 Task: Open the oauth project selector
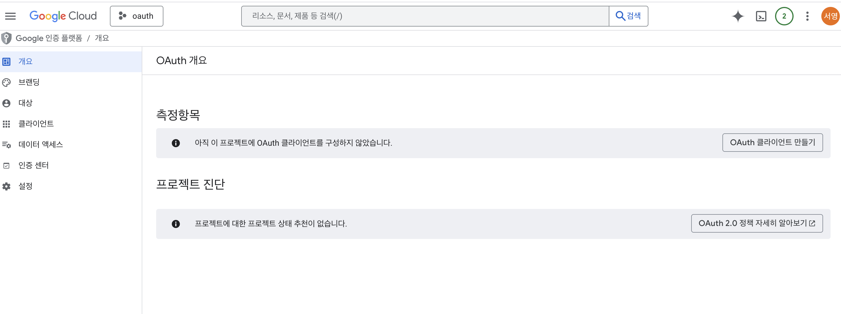click(137, 16)
